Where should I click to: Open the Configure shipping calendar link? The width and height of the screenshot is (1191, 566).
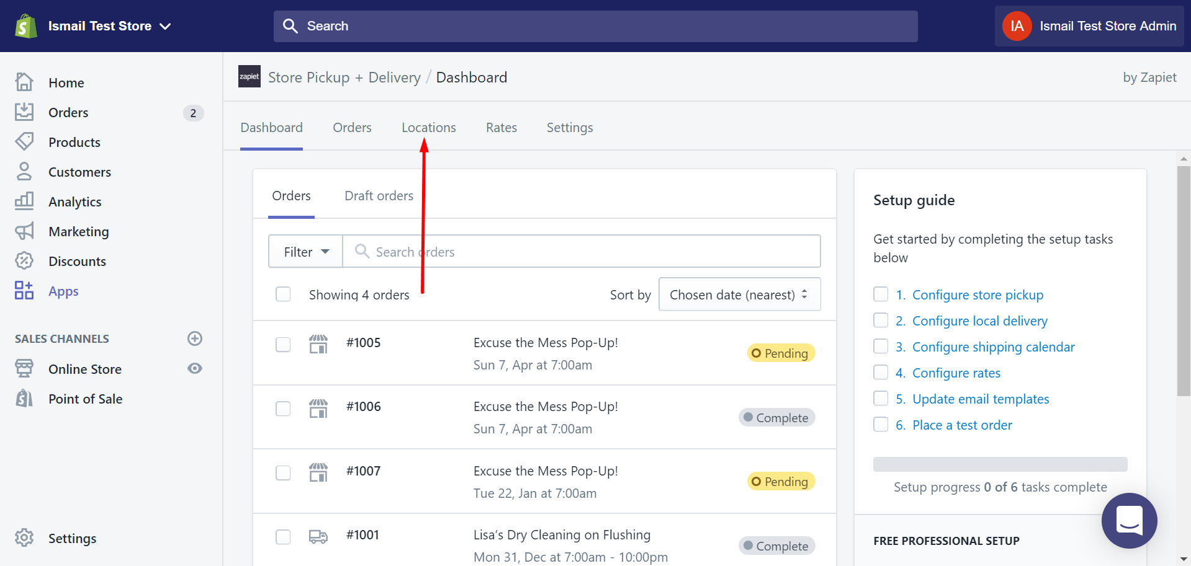994,347
